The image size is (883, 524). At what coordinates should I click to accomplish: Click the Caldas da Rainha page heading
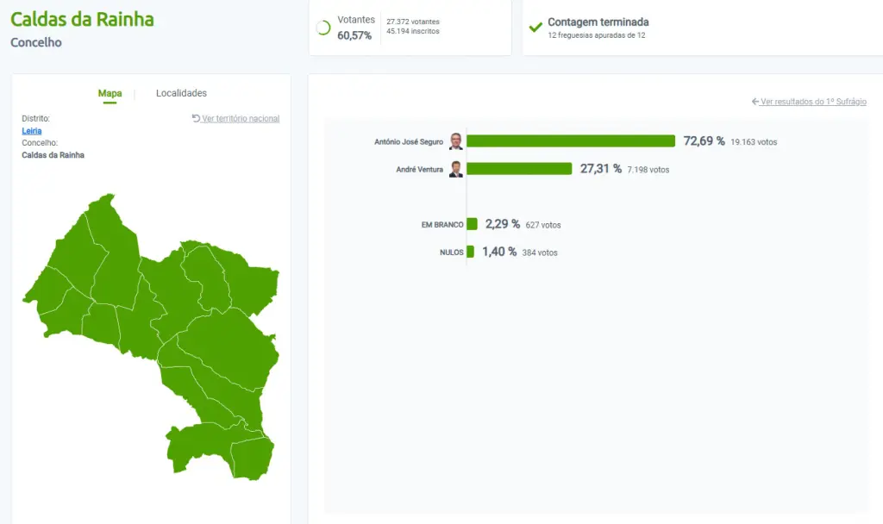pyautogui.click(x=82, y=19)
